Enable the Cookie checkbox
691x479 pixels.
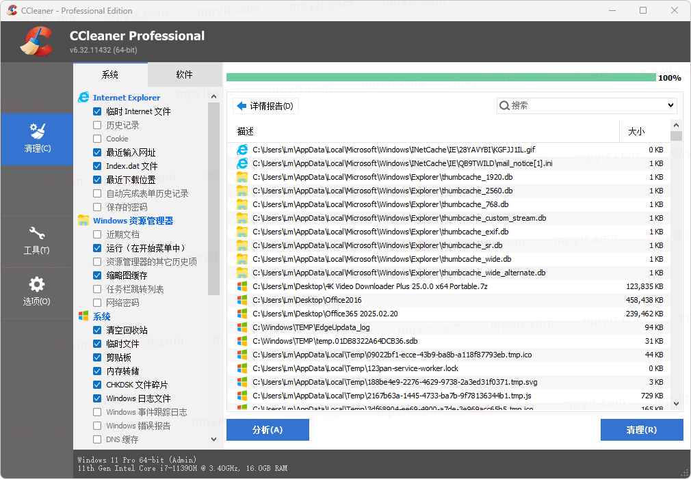tap(97, 139)
